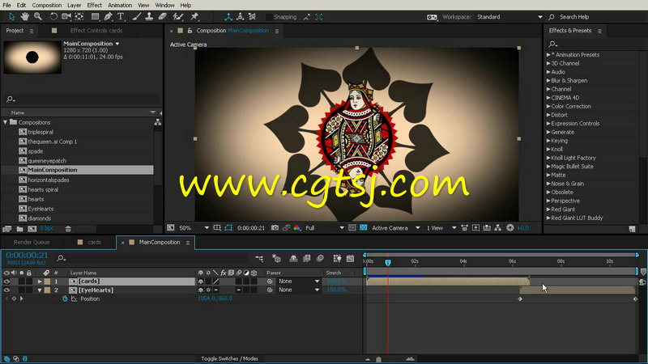Toggle shy switch on cards layer
The width and height of the screenshot is (648, 364).
(x=201, y=281)
